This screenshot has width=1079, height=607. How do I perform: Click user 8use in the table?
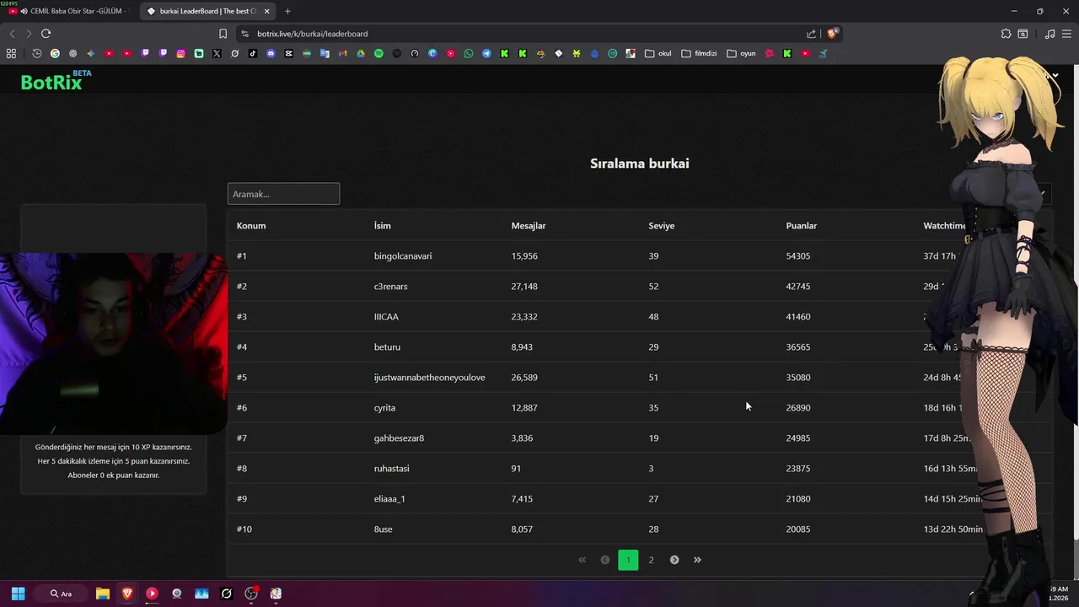coord(384,529)
